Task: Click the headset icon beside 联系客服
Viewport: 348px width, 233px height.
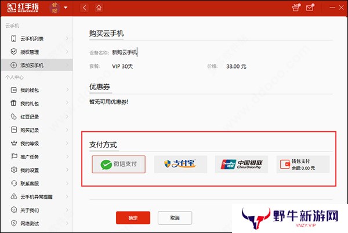Action: tap(14, 183)
